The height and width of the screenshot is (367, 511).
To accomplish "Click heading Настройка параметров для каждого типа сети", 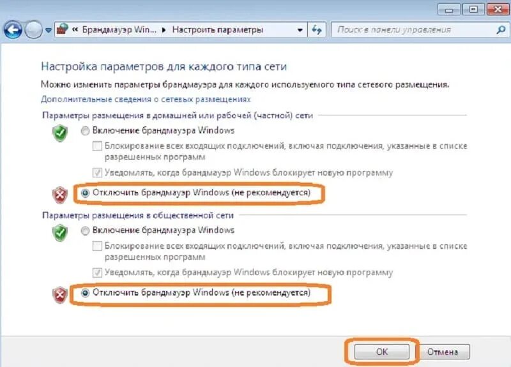I will point(164,66).
